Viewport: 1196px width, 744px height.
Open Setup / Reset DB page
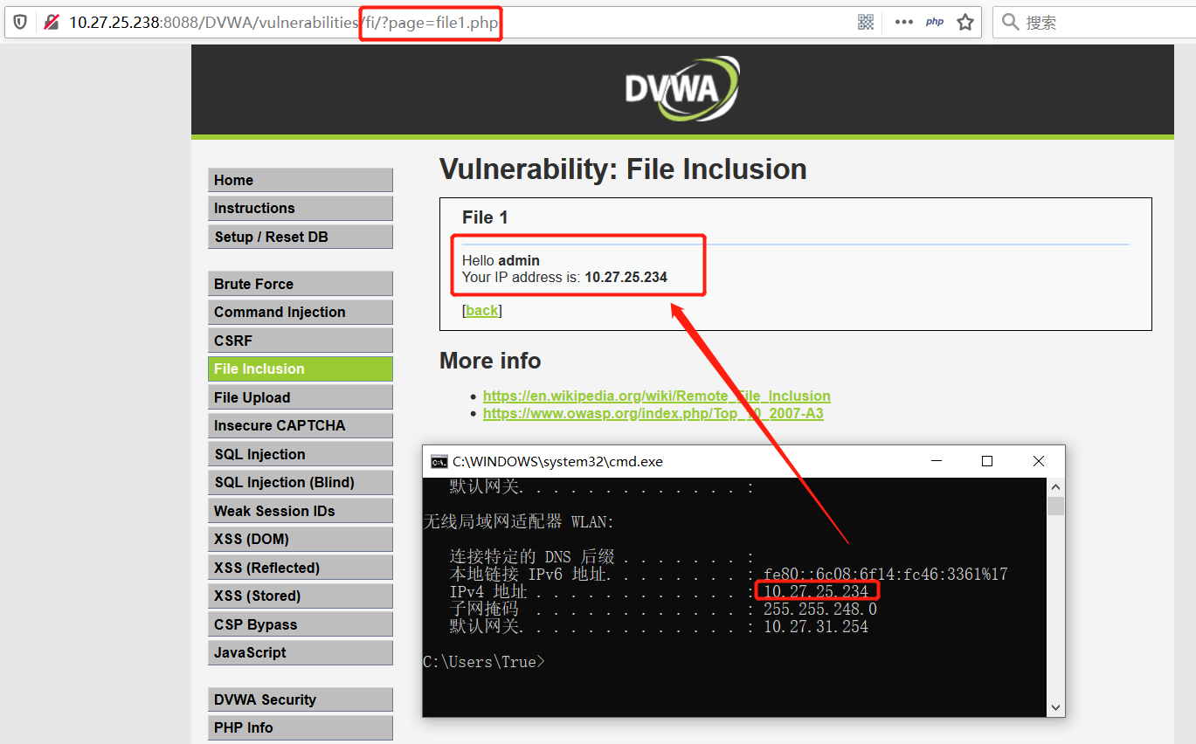tap(301, 237)
